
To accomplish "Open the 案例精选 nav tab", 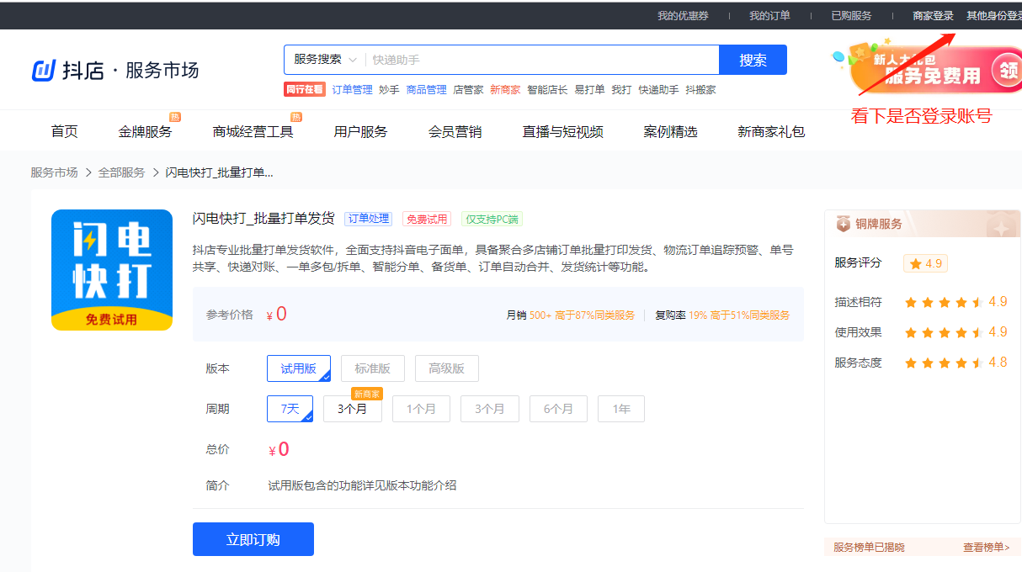I will (670, 131).
